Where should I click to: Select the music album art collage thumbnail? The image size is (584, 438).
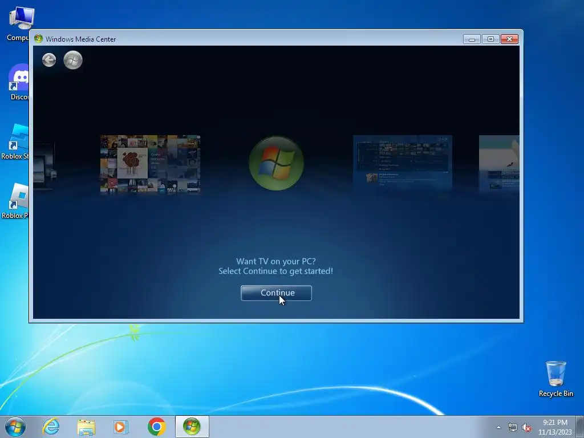(150, 164)
